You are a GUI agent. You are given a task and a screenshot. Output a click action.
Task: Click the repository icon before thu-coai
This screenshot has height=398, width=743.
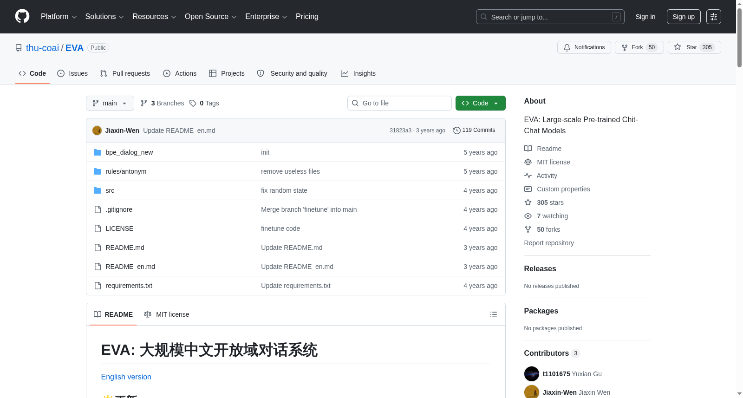coord(19,48)
